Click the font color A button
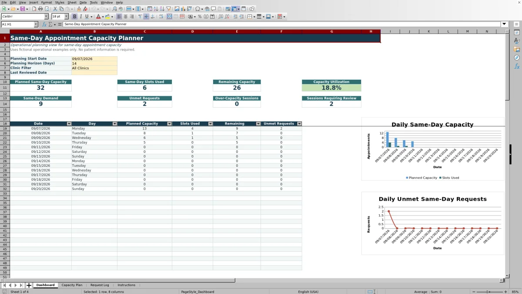 [98, 17]
